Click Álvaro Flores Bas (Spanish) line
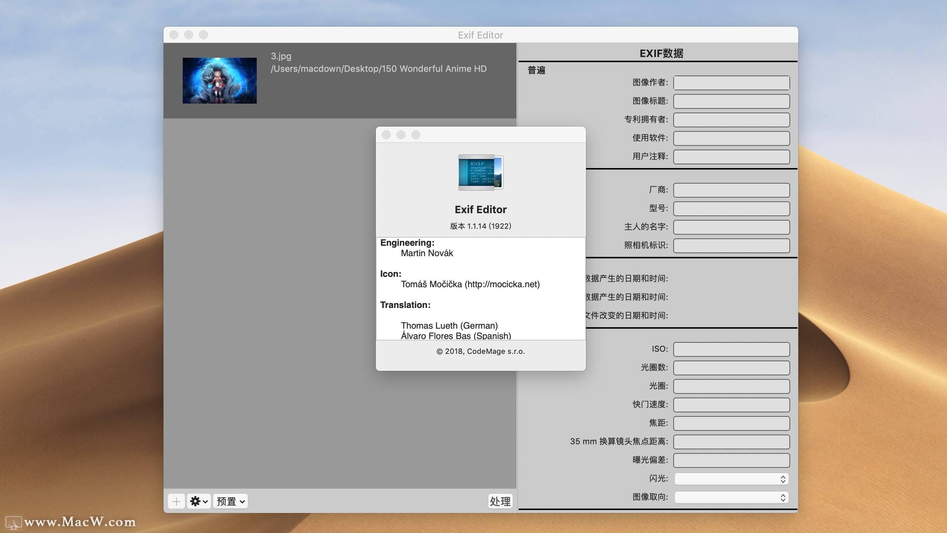The width and height of the screenshot is (947, 533). (x=456, y=336)
